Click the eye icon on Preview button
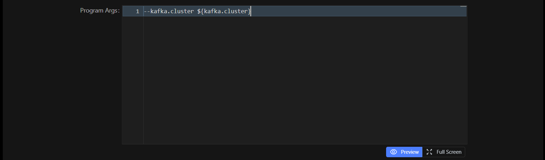The width and height of the screenshot is (545, 160). (394, 152)
